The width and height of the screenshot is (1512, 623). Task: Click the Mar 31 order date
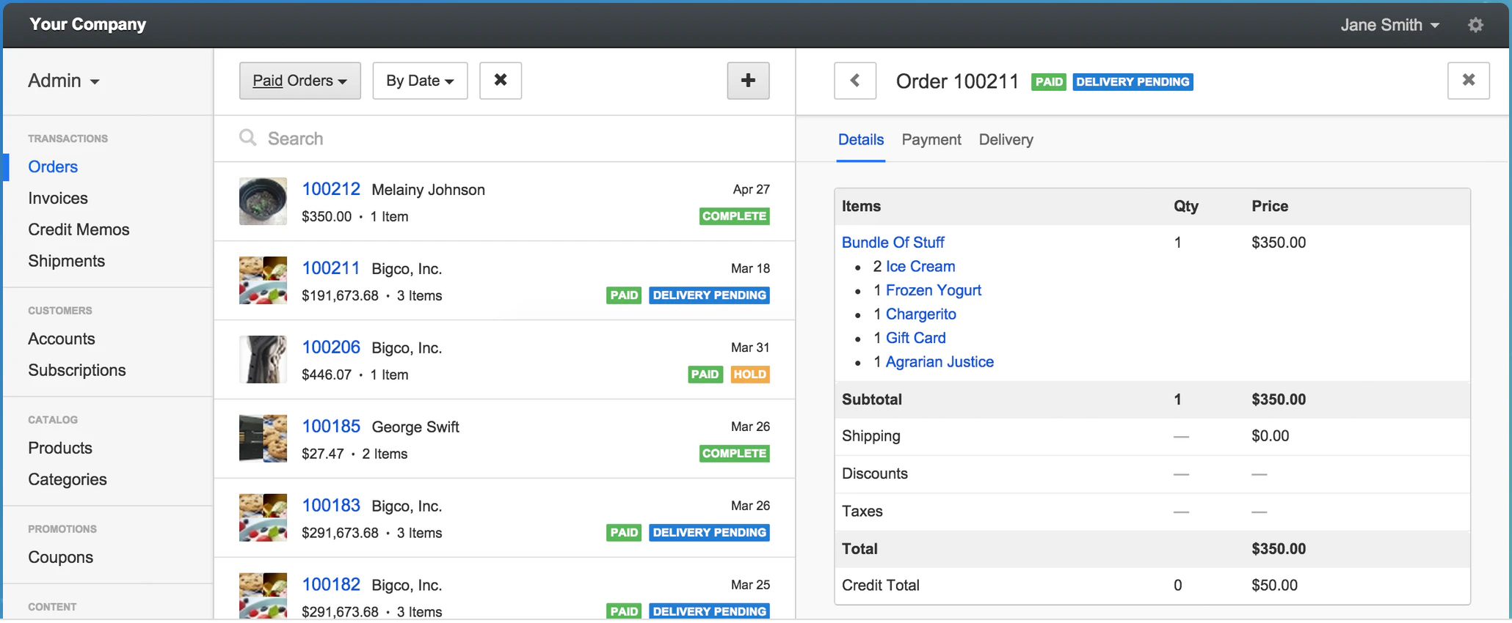click(750, 347)
